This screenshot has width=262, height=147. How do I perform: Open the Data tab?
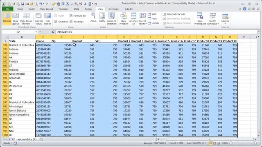[x=77, y=9]
